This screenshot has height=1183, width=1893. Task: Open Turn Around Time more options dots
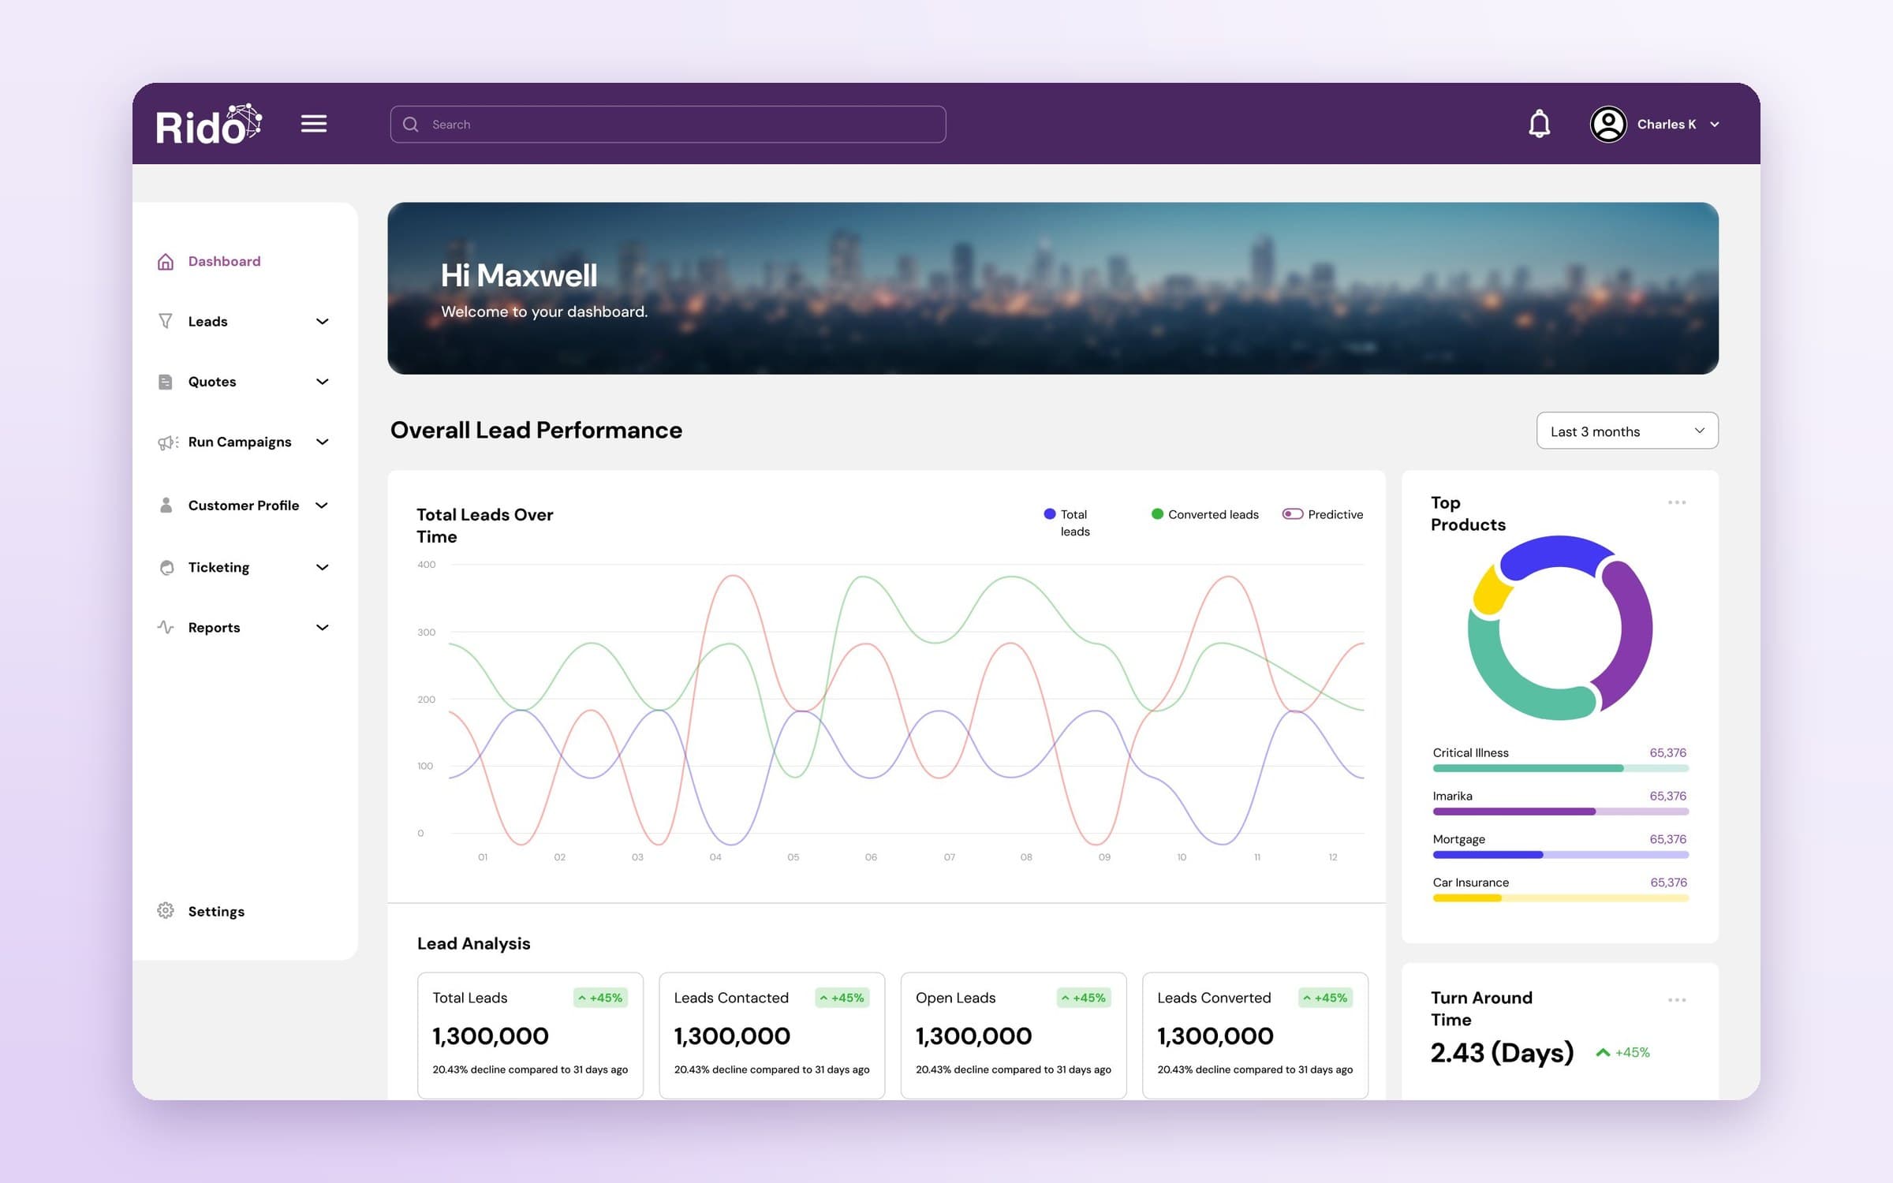[x=1677, y=1000]
